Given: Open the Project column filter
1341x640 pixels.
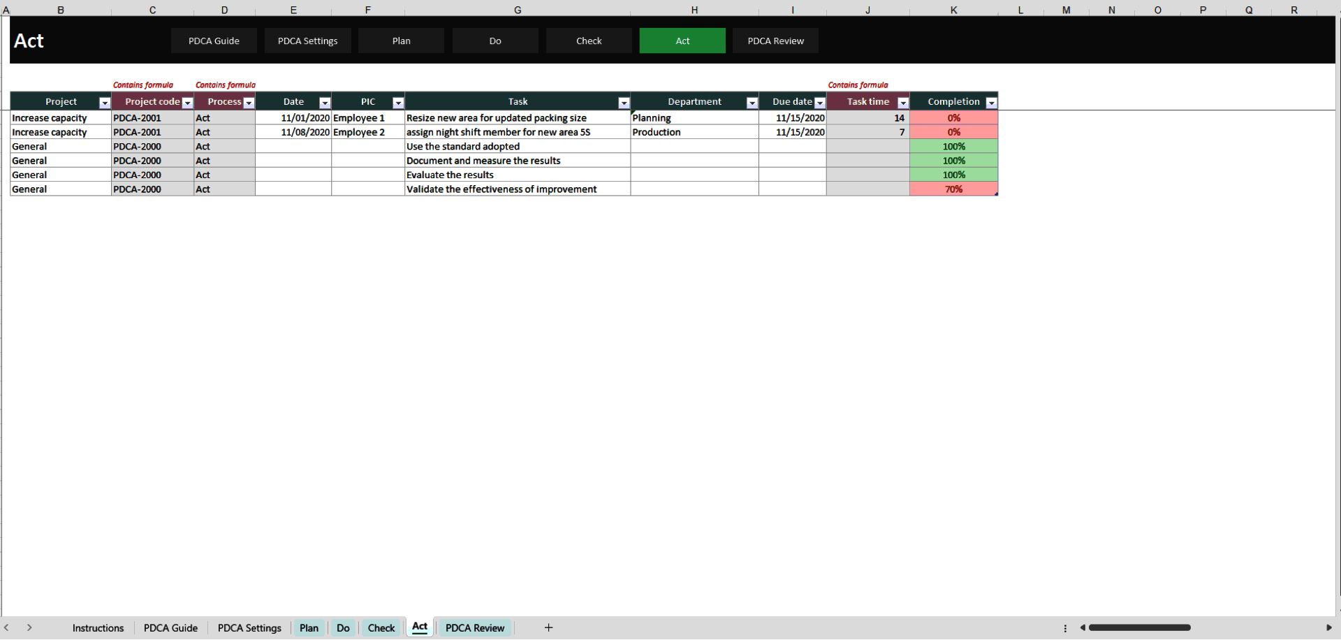Looking at the screenshot, I should click(x=105, y=102).
